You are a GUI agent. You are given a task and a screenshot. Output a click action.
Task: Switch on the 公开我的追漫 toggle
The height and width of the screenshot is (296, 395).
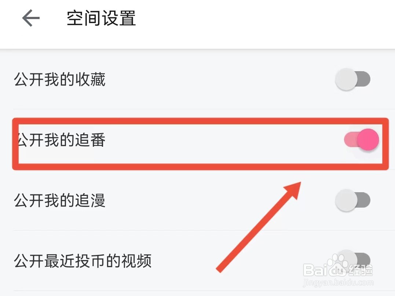353,201
